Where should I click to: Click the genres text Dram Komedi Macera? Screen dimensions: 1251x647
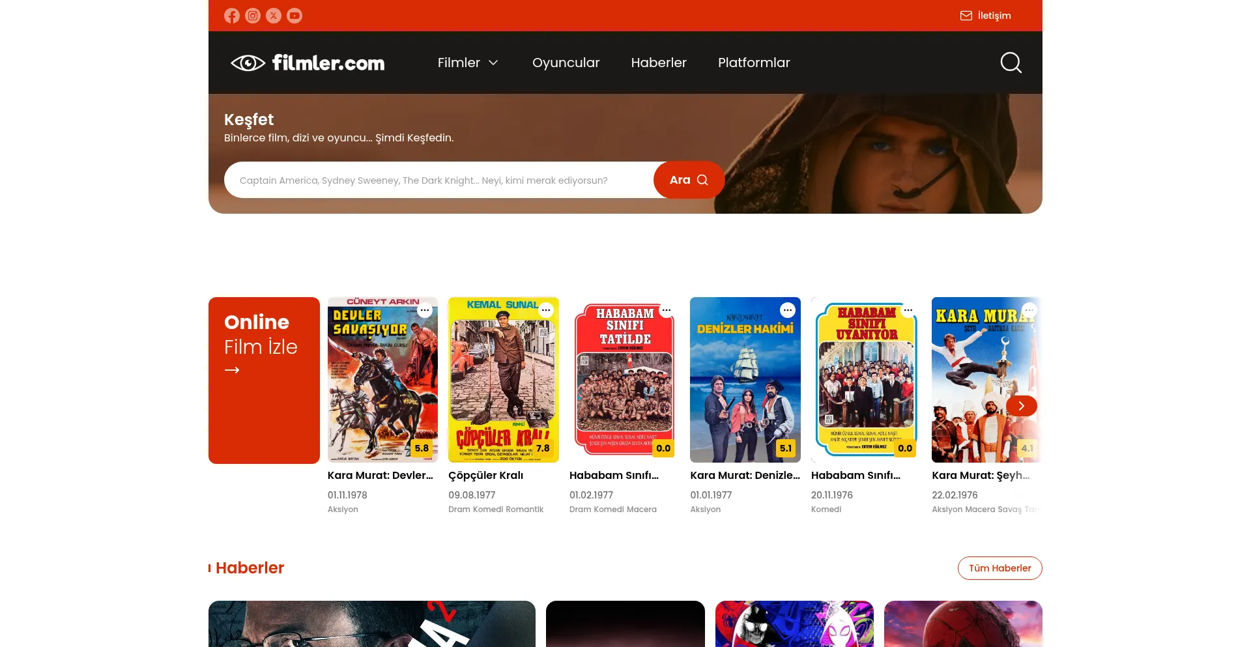tap(613, 510)
